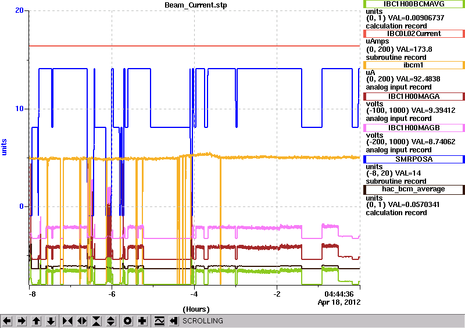This screenshot has height=328, width=465.
Task: Click the VAL=0.00906737 value text
Action: (x=416, y=18)
